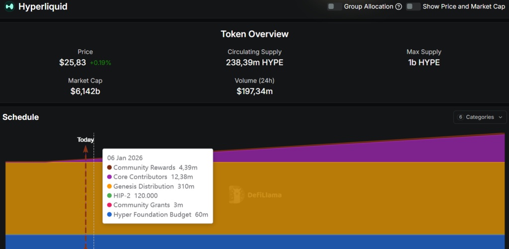
Task: Click the DefiLlama watermark logo on chart
Action: coord(236,195)
